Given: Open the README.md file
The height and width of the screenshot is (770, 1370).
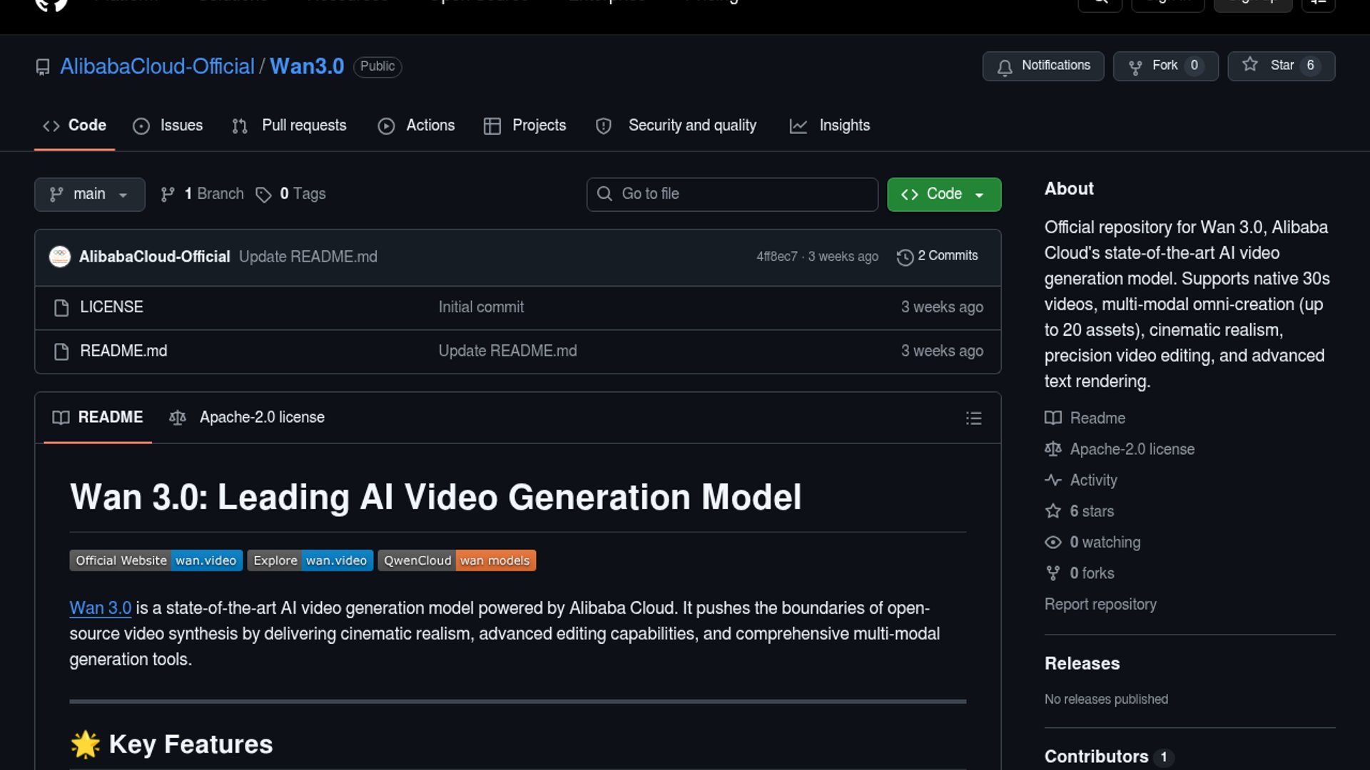Looking at the screenshot, I should [x=123, y=351].
